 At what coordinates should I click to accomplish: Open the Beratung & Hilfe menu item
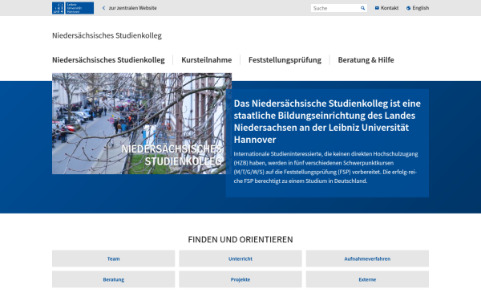click(366, 60)
